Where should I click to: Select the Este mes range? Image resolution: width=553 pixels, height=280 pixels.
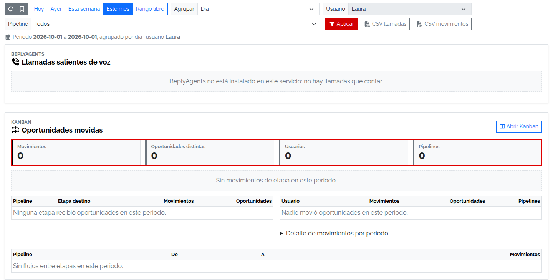pyautogui.click(x=118, y=9)
